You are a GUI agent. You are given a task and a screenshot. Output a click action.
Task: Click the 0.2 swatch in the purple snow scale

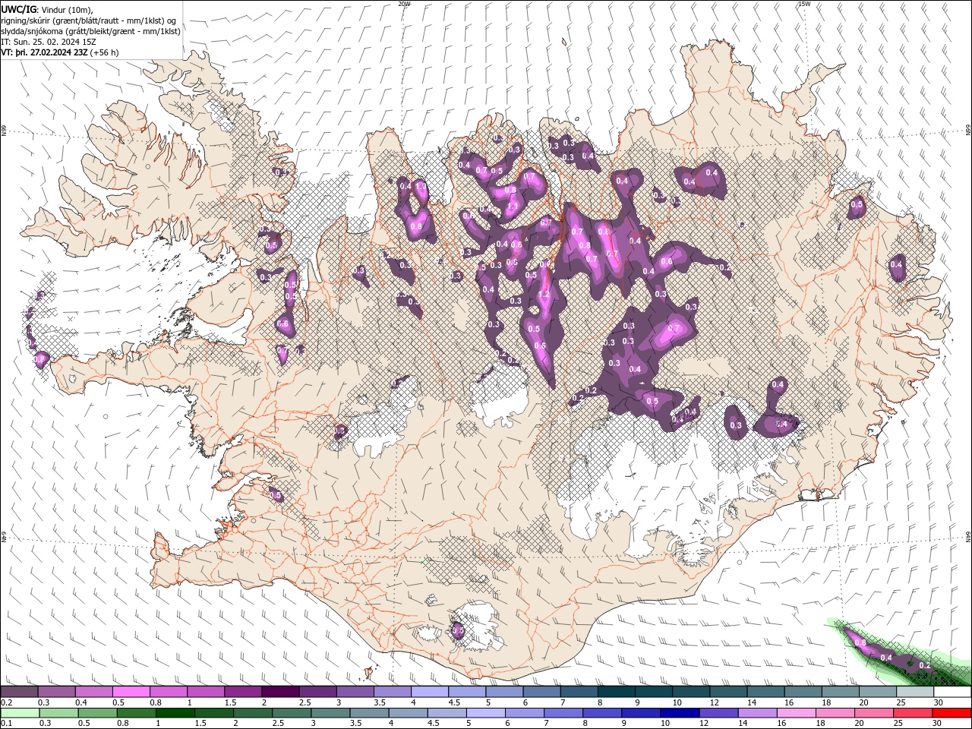19,691
